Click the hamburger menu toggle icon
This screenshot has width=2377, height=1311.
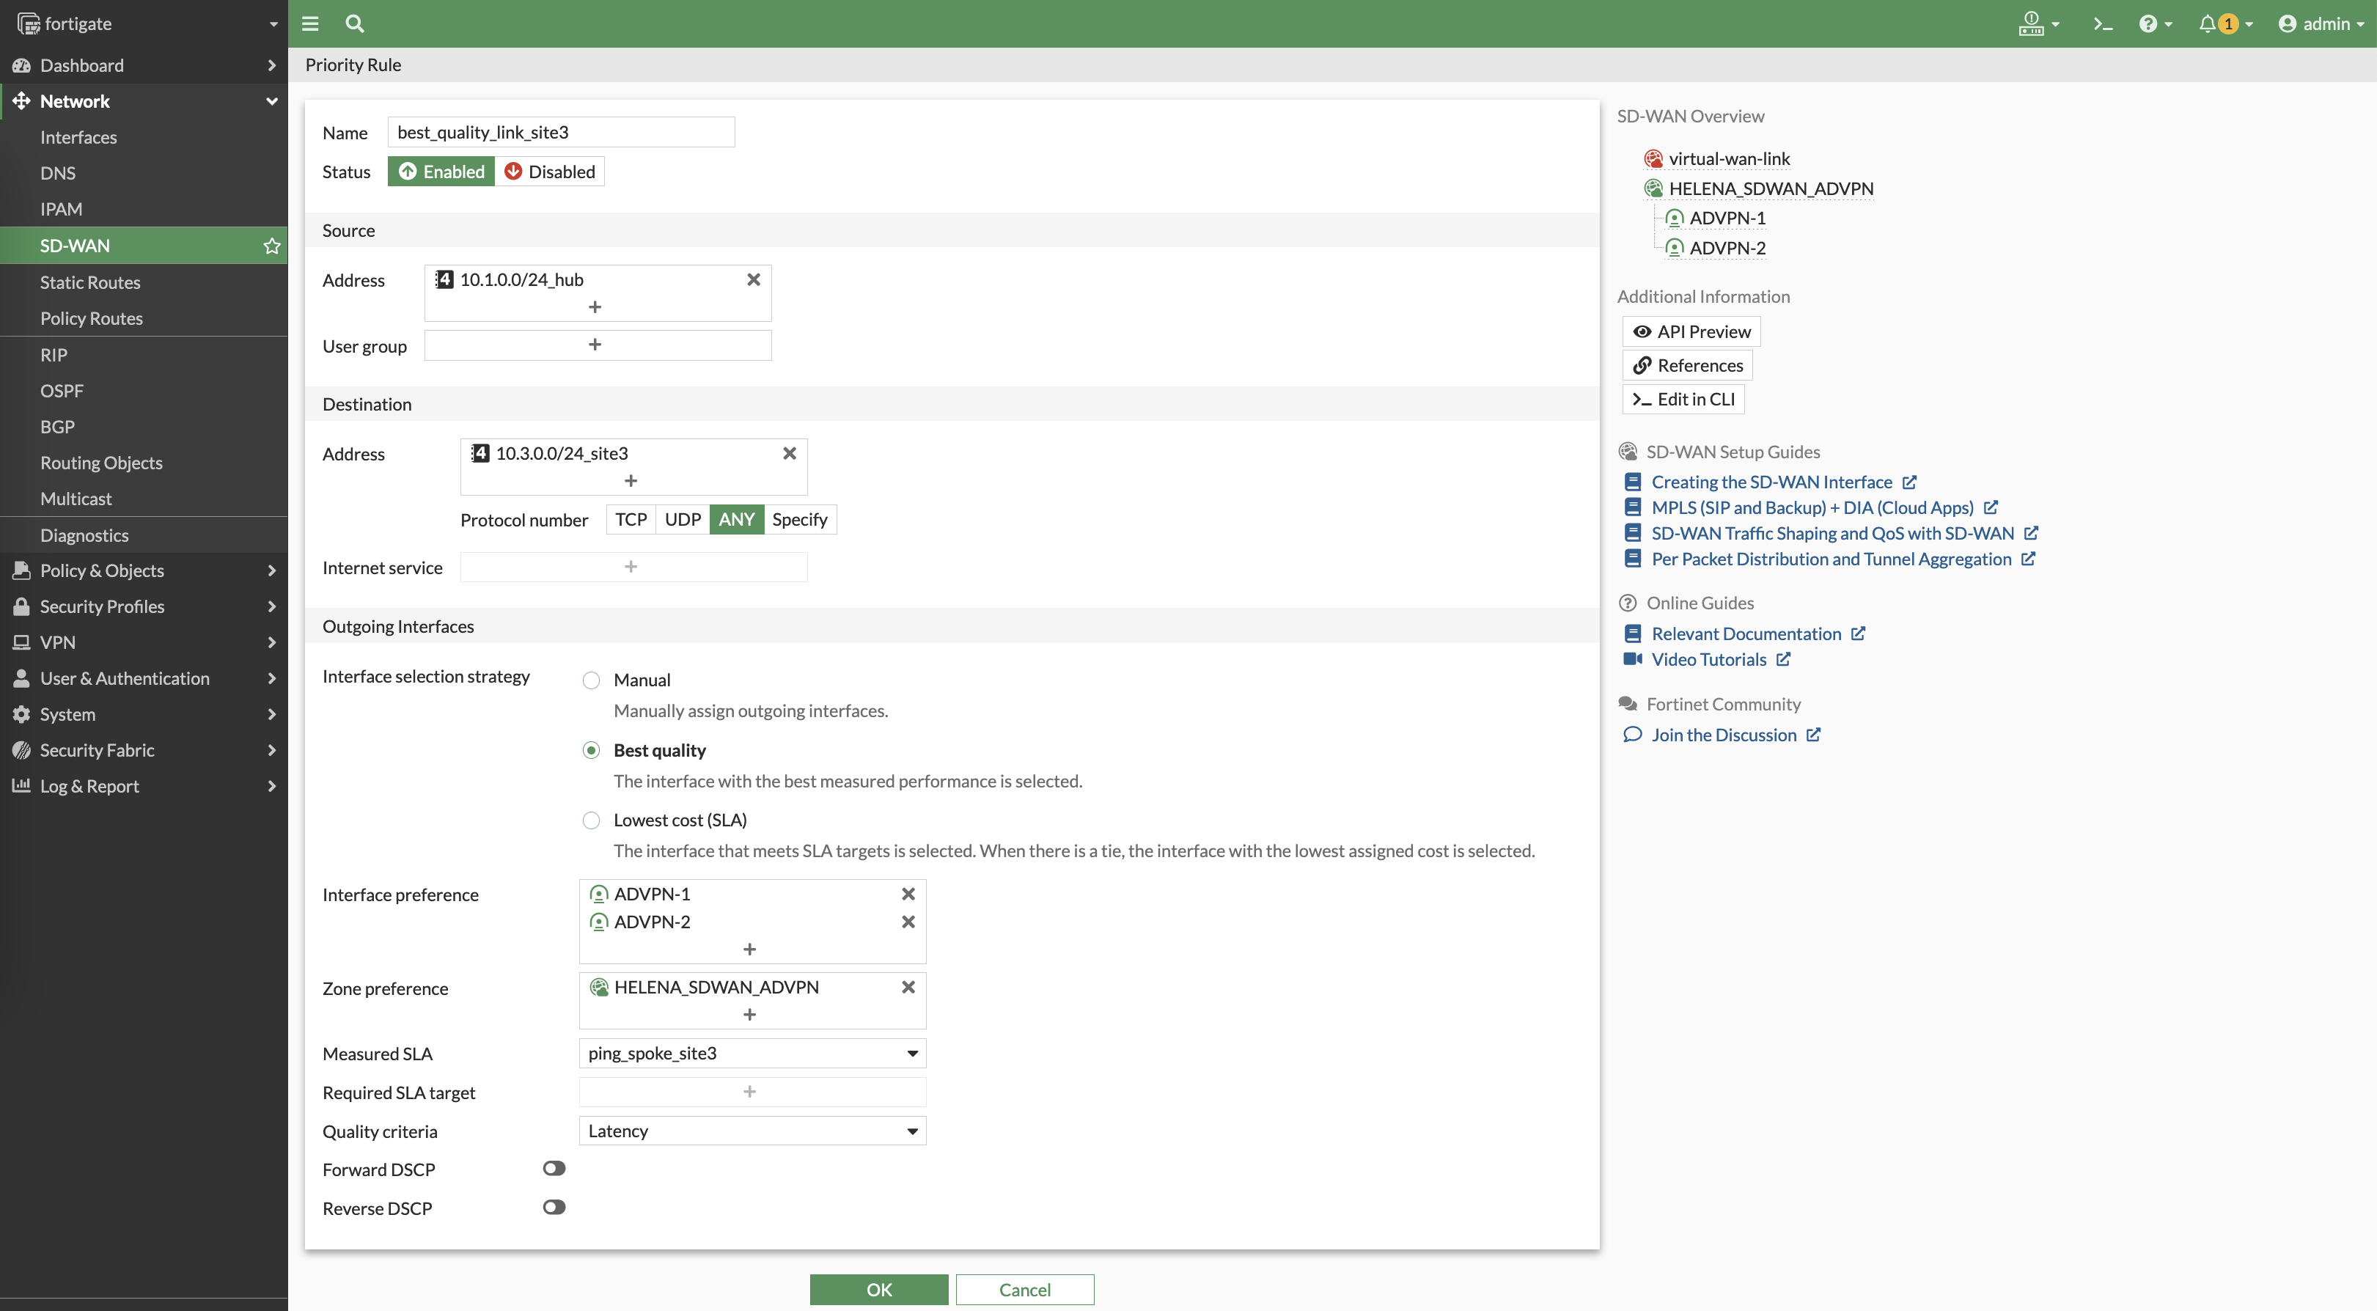click(x=310, y=24)
